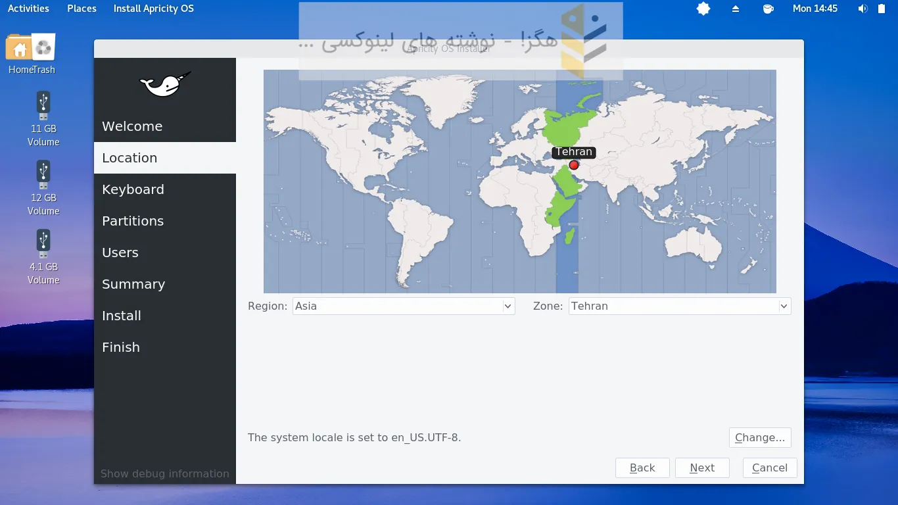The image size is (898, 505).
Task: Expand the Region dropdown set to Asia
Action: click(403, 306)
